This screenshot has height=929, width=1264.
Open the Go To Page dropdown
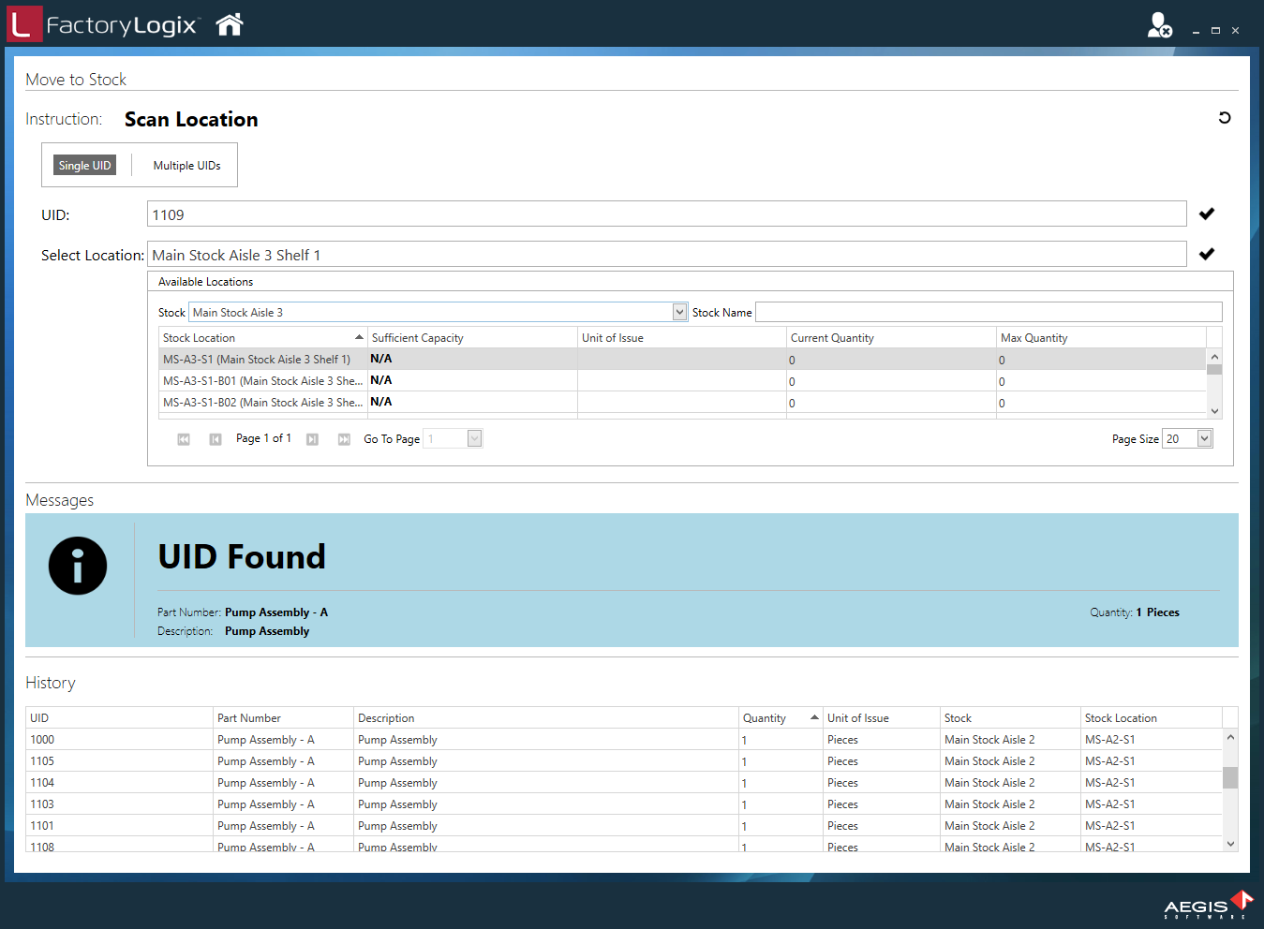472,437
